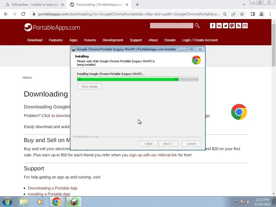
Task: Click the Google search icon in address bar
Action: tap(225, 14)
